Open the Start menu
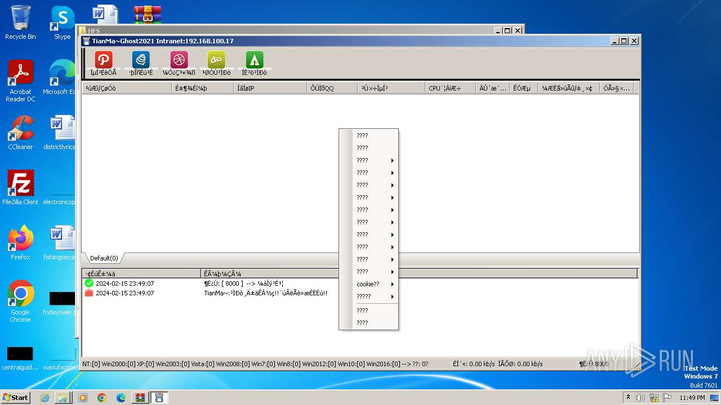The height and width of the screenshot is (405, 721). coord(15,397)
